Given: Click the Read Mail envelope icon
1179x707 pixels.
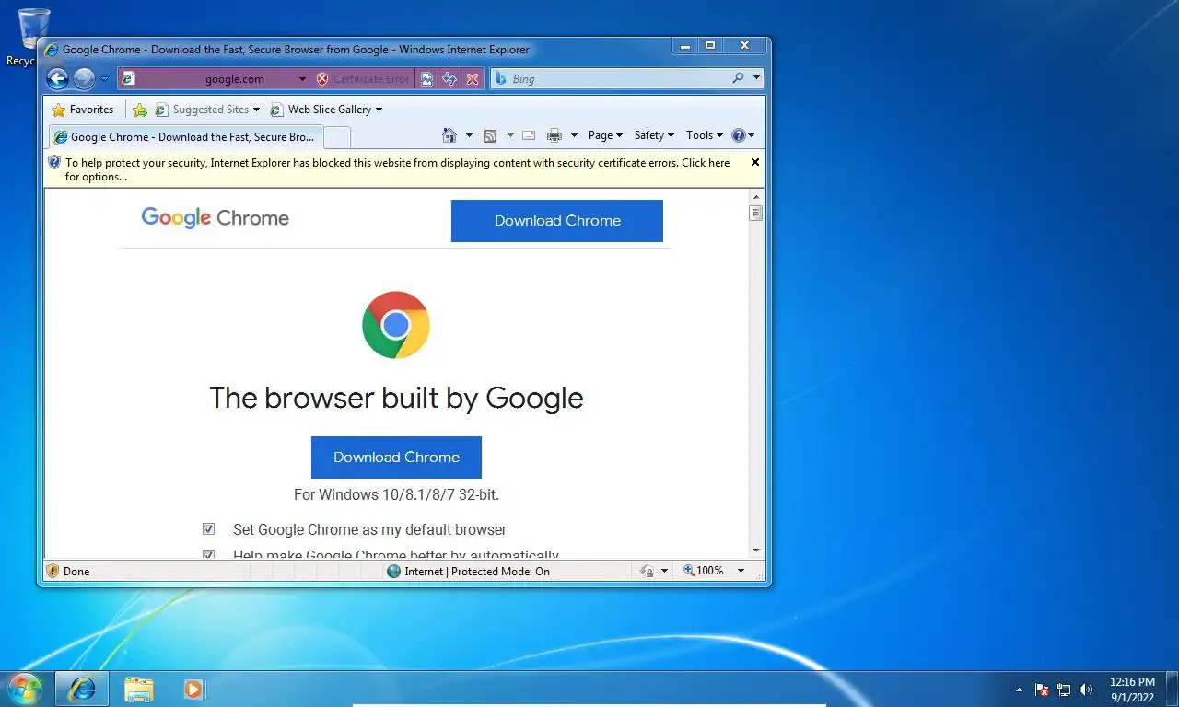Looking at the screenshot, I should click(529, 135).
